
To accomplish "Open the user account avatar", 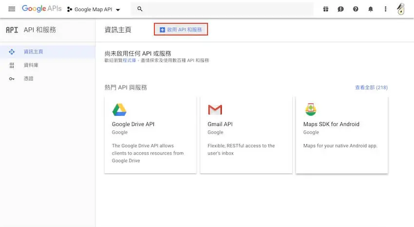I will click(401, 9).
